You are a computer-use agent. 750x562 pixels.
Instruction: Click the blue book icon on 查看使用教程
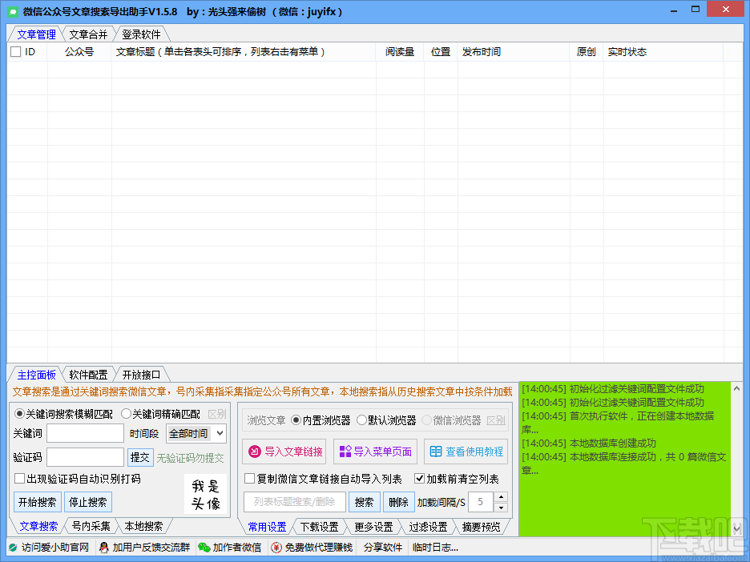tap(436, 452)
